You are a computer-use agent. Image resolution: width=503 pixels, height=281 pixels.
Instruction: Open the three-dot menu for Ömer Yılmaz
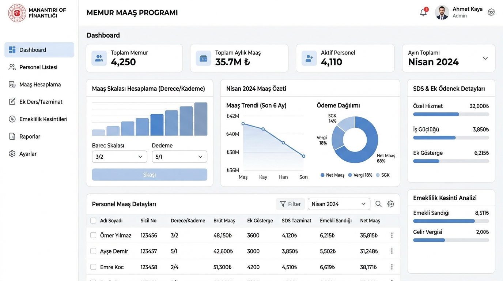392,235
